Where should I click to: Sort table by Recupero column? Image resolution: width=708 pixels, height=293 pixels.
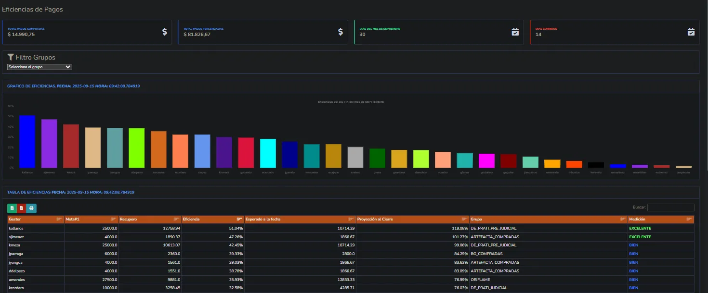click(x=150, y=220)
